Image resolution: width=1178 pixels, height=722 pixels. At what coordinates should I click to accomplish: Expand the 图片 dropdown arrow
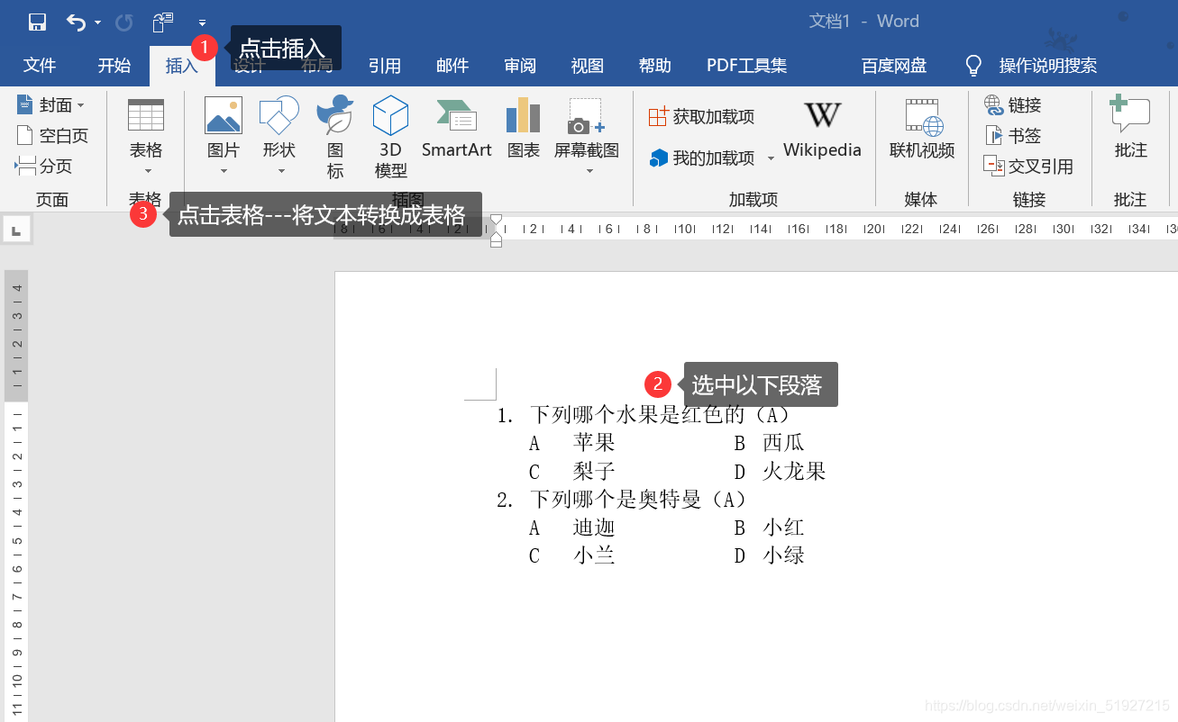[x=224, y=170]
